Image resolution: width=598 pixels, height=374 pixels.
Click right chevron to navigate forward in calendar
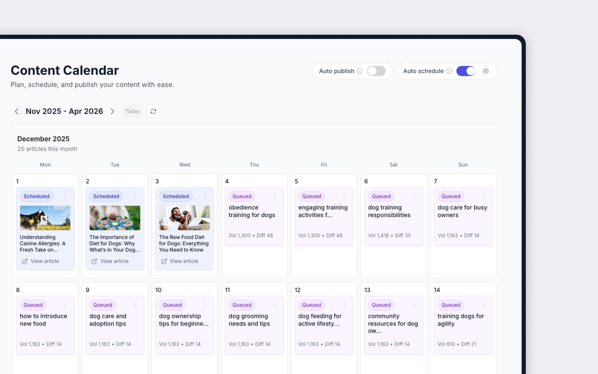[112, 111]
